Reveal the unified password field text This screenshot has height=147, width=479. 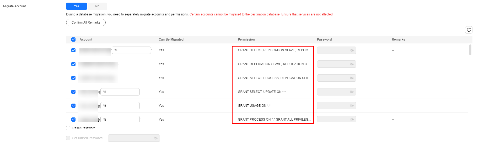[x=156, y=138]
